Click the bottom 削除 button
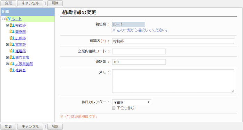The height and width of the screenshot is (130, 243). coord(55,127)
